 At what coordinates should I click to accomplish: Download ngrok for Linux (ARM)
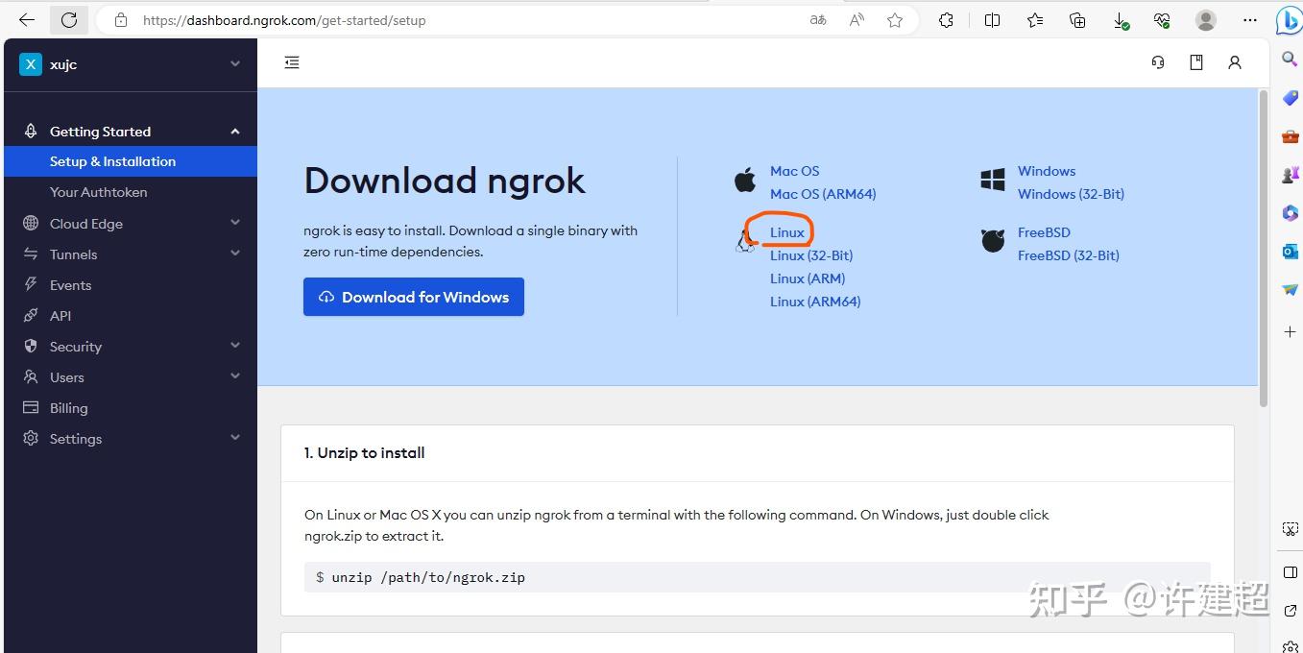click(808, 278)
